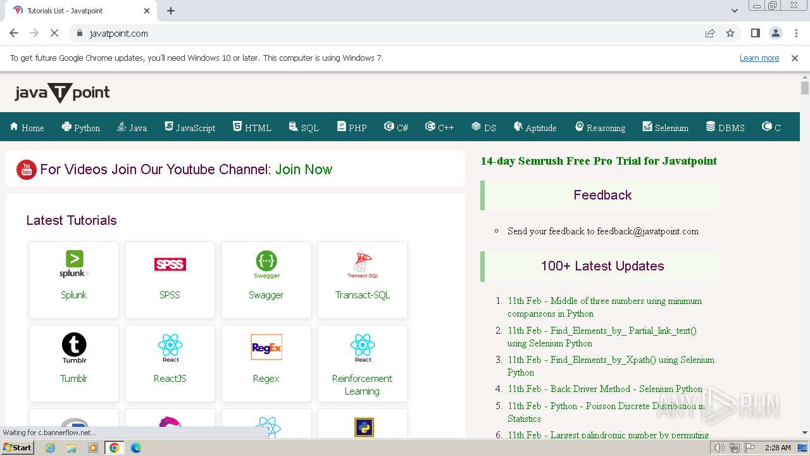Open a new browser tab
Image resolution: width=810 pixels, height=456 pixels.
171,11
